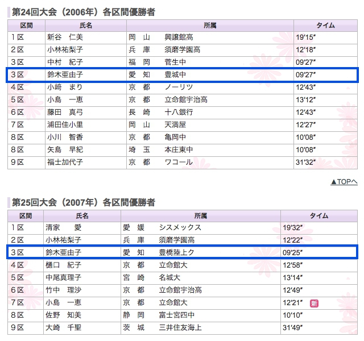
Task: Click the time 31'32"
Action: 306,162
